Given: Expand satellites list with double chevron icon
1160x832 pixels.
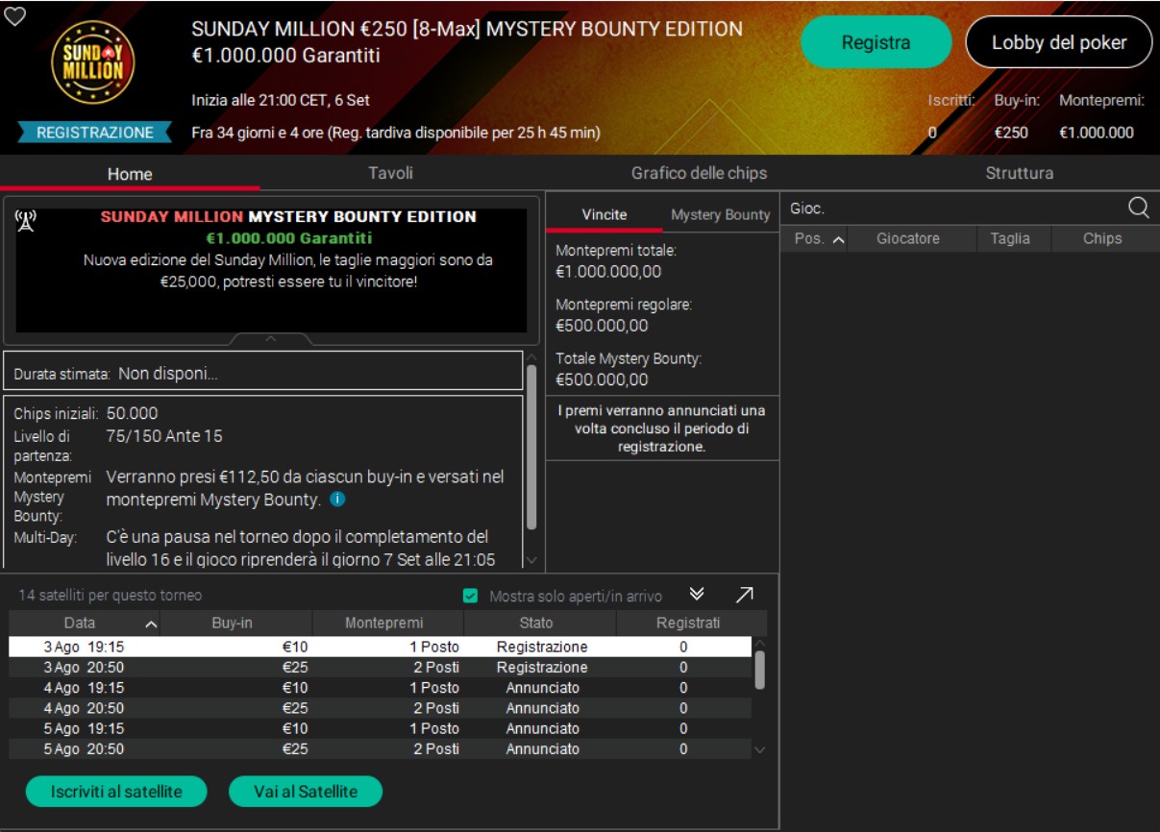Looking at the screenshot, I should [x=697, y=595].
